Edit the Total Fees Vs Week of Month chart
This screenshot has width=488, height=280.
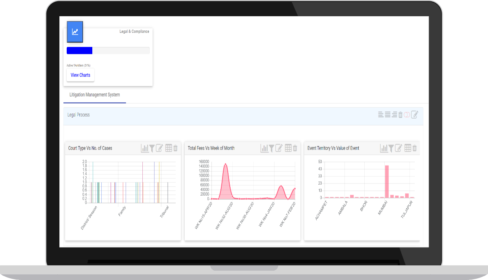coord(279,148)
